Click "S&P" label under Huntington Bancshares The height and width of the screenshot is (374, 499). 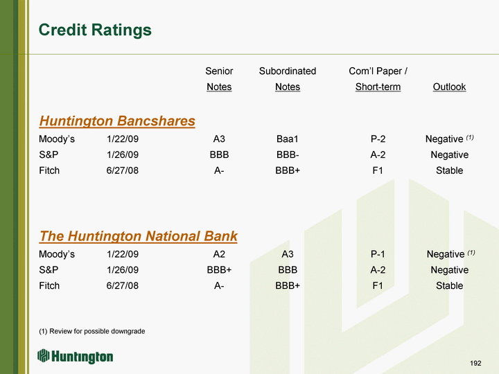(x=49, y=154)
